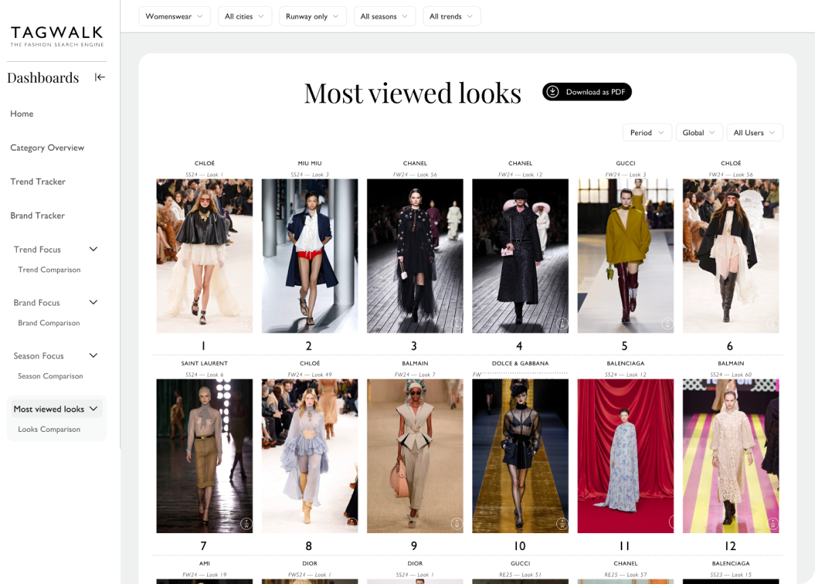Open the All Users dropdown

coord(755,132)
